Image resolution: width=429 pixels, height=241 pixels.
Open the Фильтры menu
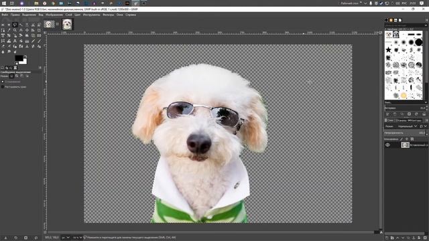tap(109, 15)
